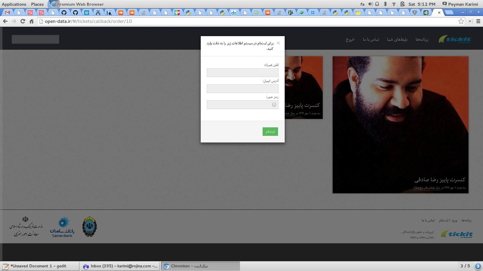Viewport: 483px width, 271px height.
Task: Open the Places menu
Action: point(37,4)
